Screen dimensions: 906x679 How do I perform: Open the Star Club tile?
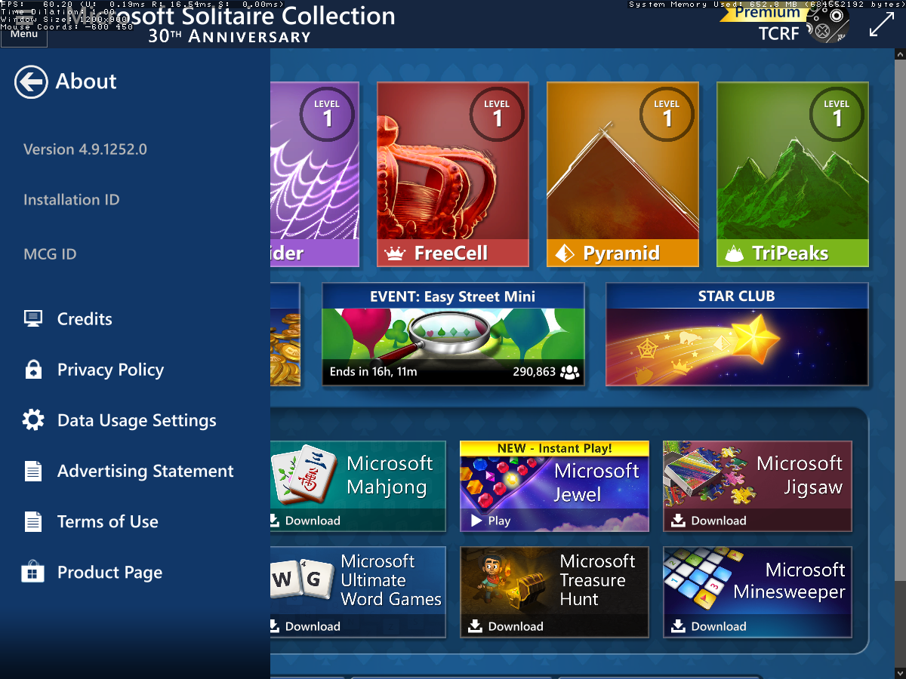coord(737,334)
